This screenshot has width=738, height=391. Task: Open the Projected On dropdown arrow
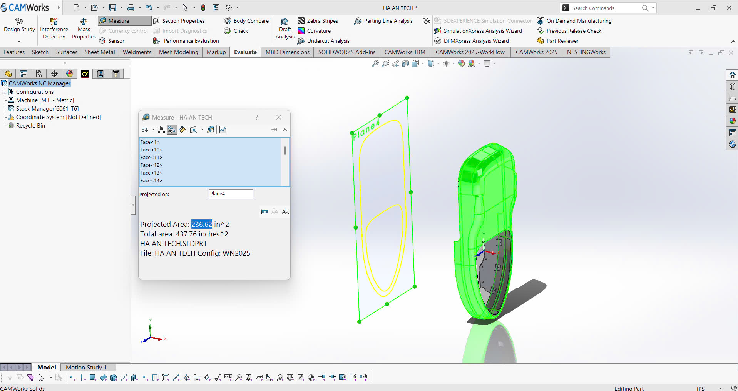point(202,130)
